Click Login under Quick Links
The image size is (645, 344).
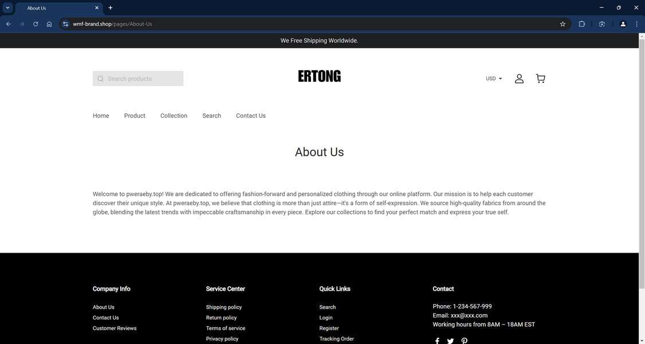click(x=326, y=318)
